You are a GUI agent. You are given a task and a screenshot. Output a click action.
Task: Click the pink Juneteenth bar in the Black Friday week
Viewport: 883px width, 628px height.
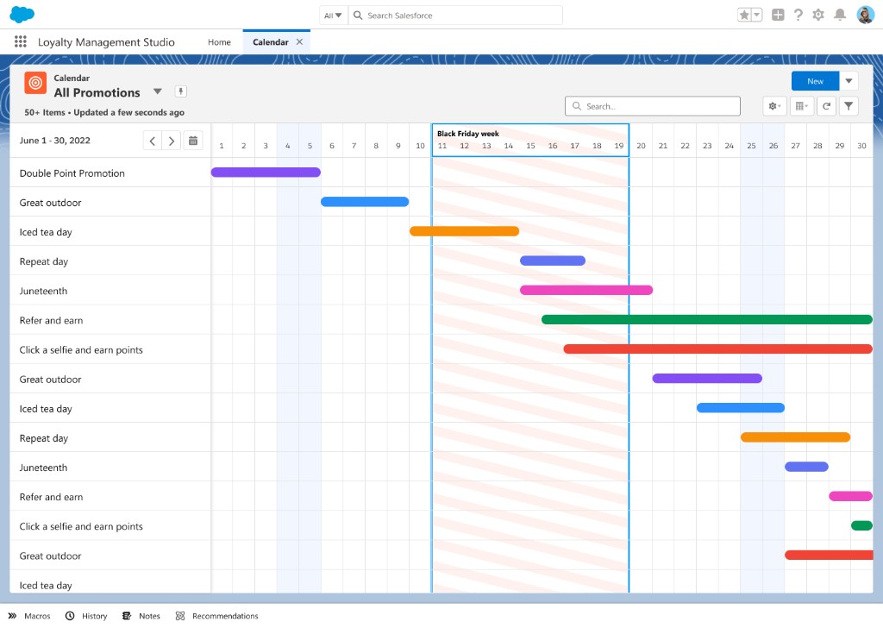point(586,290)
